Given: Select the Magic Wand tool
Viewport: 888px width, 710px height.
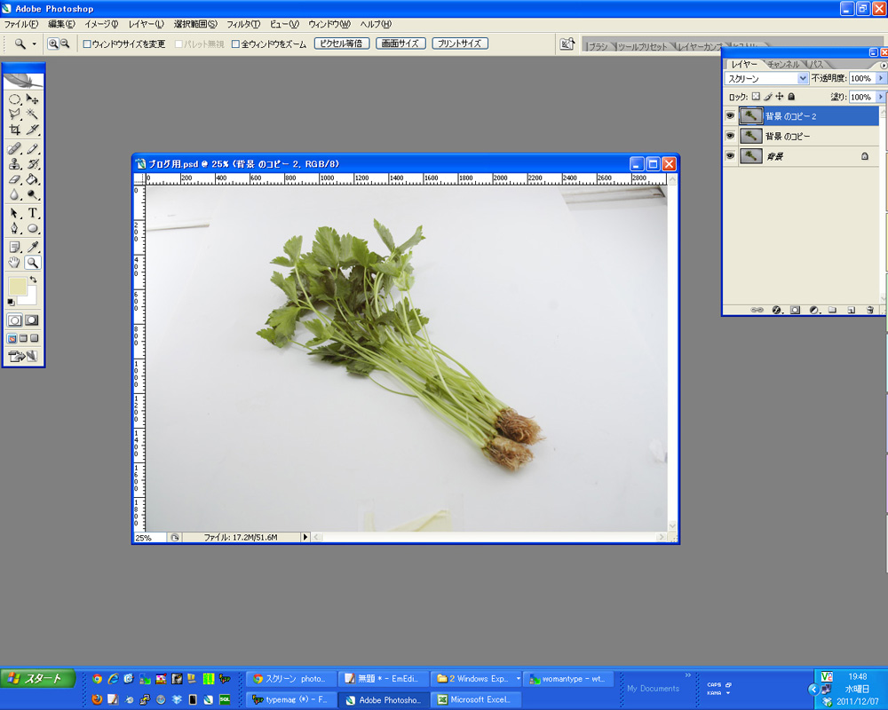Looking at the screenshot, I should click(x=32, y=114).
